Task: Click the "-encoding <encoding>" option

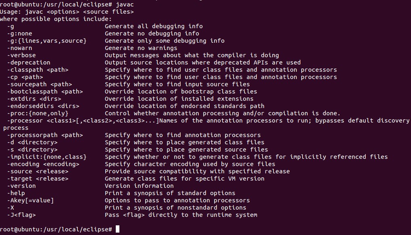Action: (x=43, y=164)
